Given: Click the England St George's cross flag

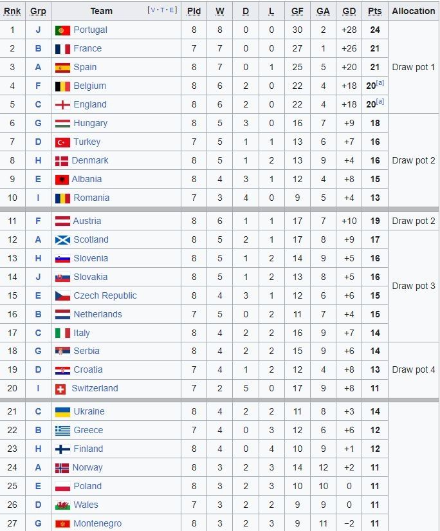Looking at the screenshot, I should (x=62, y=105).
